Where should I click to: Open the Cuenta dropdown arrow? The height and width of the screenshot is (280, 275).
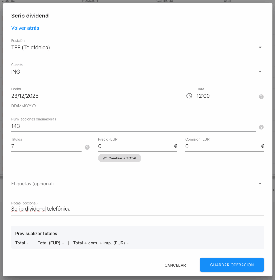[260, 72]
